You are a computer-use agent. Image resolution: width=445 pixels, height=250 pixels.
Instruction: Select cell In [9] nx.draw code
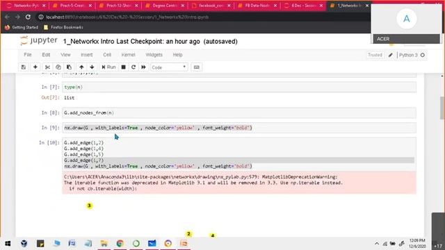coord(239,128)
